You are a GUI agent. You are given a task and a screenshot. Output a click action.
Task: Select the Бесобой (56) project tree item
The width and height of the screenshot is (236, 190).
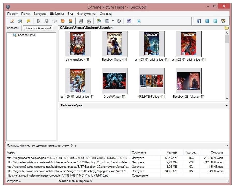click(26, 35)
